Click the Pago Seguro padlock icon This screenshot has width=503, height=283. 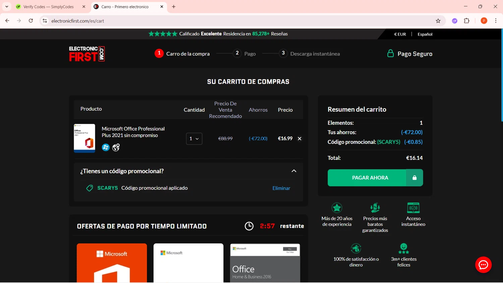pos(390,53)
